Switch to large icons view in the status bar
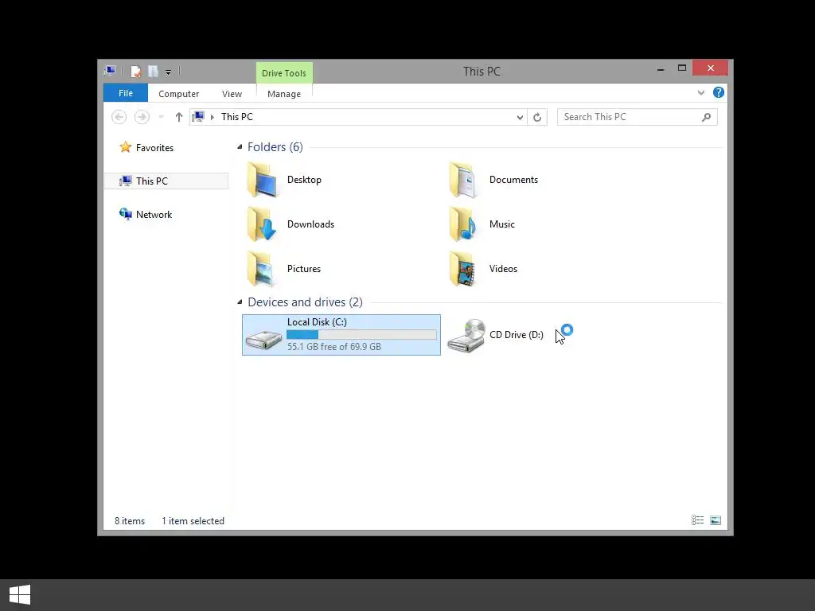 click(x=716, y=520)
